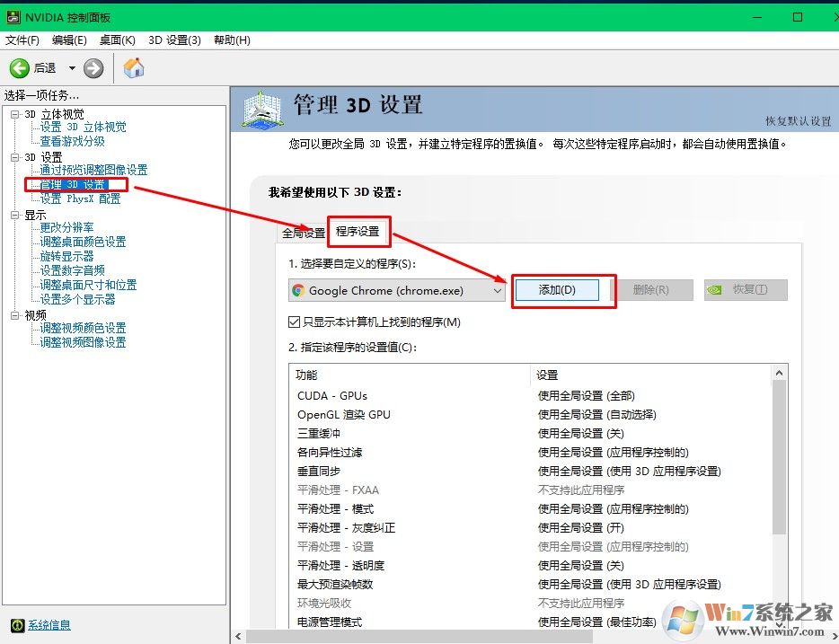Screen dimensions: 839x644
Task: Open the 系统信息 link
Action: 49,625
